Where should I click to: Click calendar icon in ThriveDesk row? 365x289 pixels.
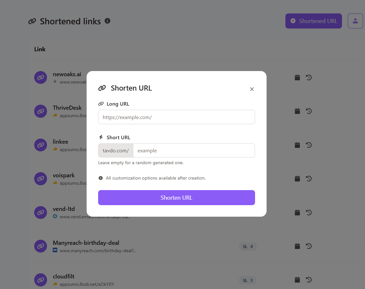297,111
